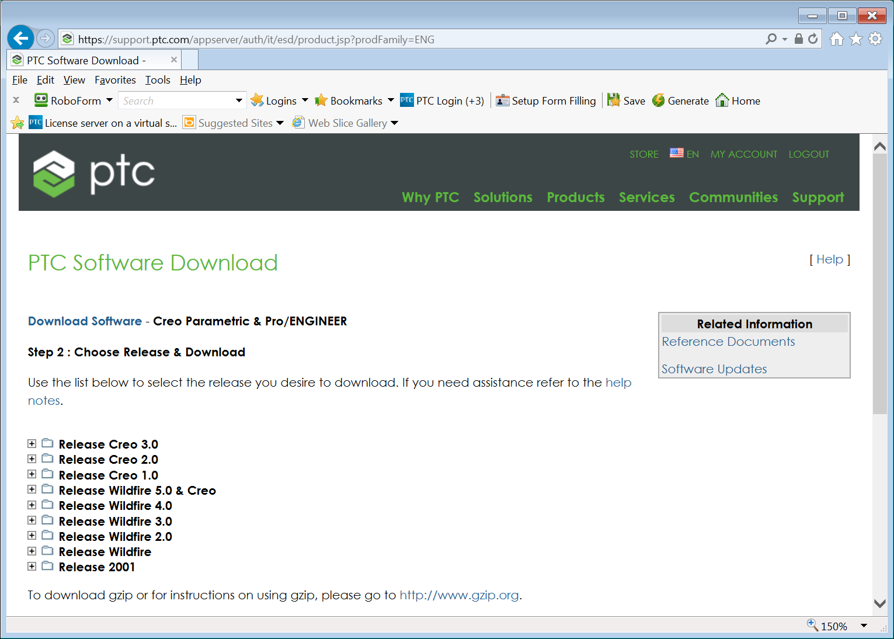Open the Products navigation item
894x639 pixels.
pos(576,197)
